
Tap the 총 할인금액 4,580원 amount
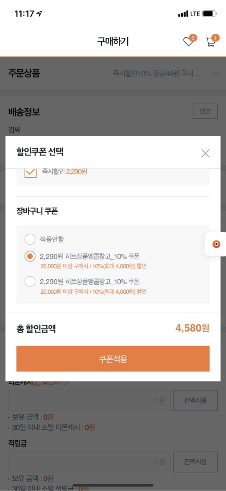click(192, 328)
